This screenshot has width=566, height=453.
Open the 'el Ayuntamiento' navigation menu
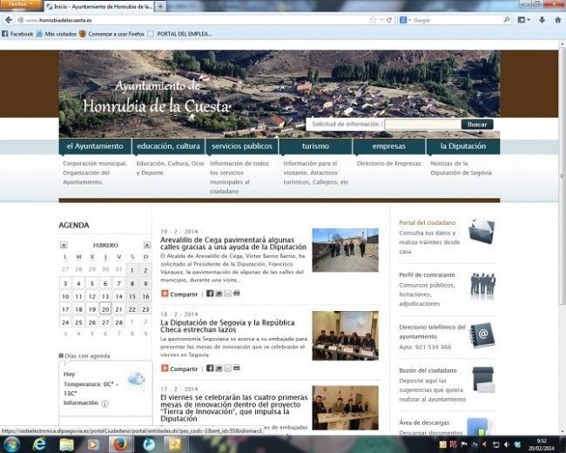point(95,146)
